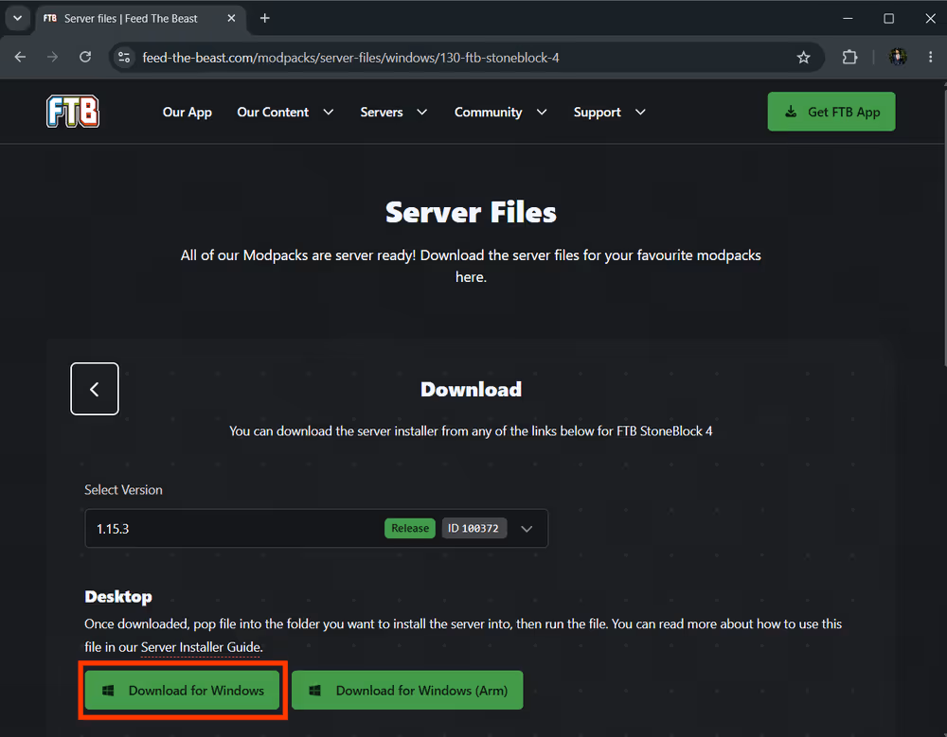Open the site information icon in the address bar

(x=124, y=58)
